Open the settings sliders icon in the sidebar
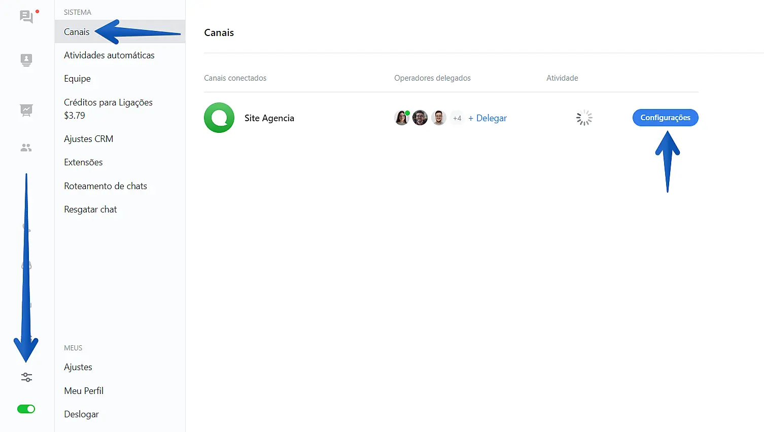764x432 pixels. [26, 377]
